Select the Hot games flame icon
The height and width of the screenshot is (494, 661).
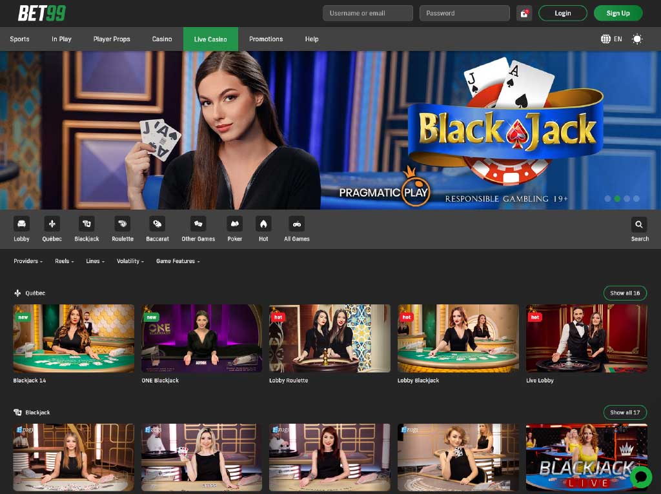pos(263,224)
